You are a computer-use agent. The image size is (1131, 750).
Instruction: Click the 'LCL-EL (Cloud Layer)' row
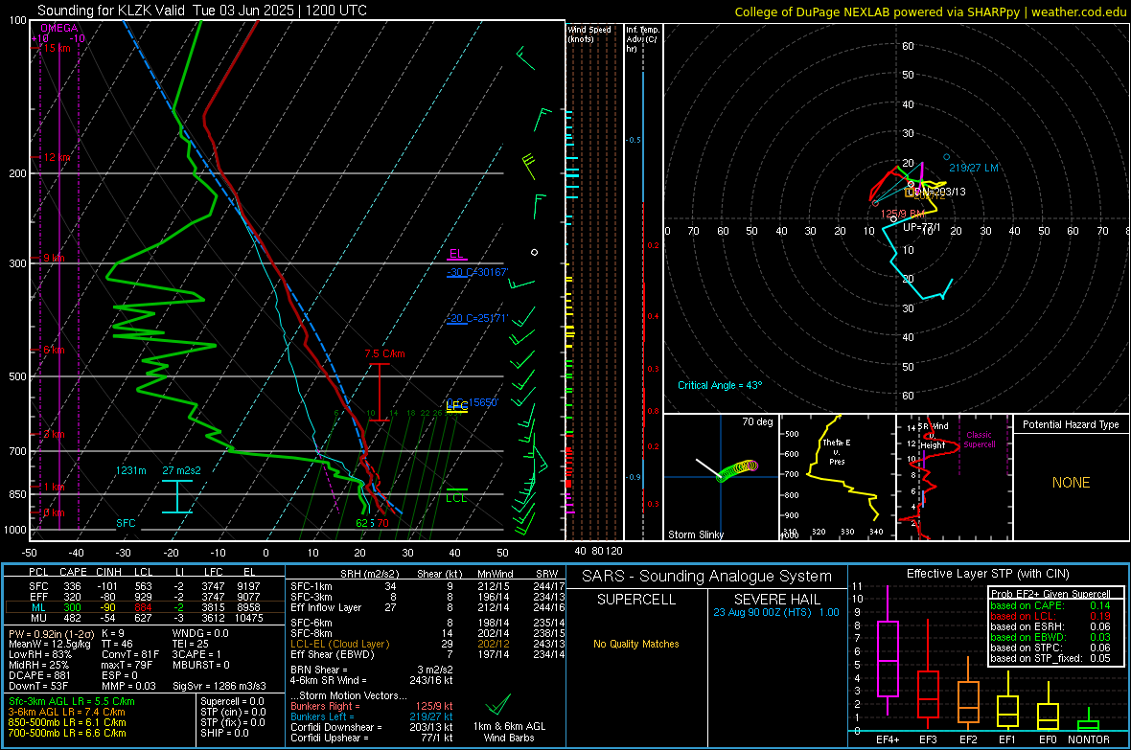coord(426,644)
